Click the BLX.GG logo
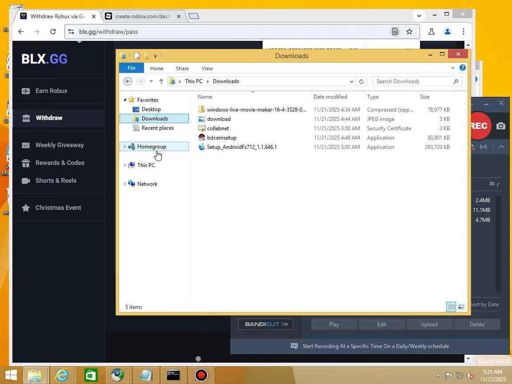 coord(44,59)
